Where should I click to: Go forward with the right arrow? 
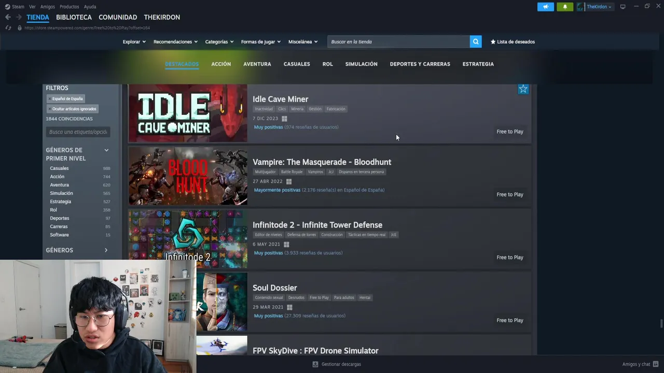click(x=19, y=17)
